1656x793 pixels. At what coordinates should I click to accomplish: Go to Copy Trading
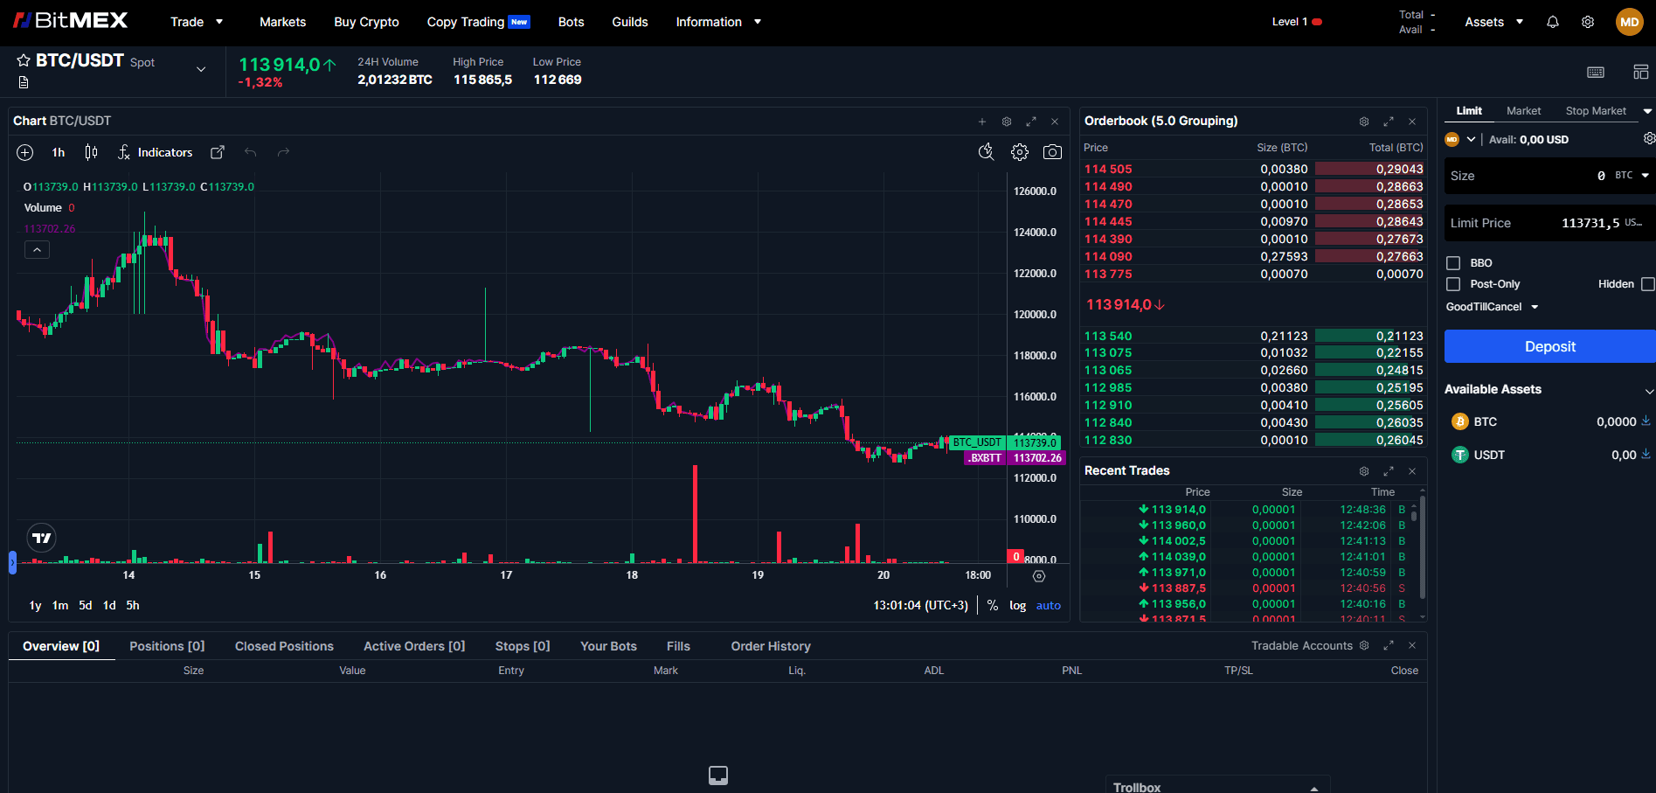tap(478, 22)
